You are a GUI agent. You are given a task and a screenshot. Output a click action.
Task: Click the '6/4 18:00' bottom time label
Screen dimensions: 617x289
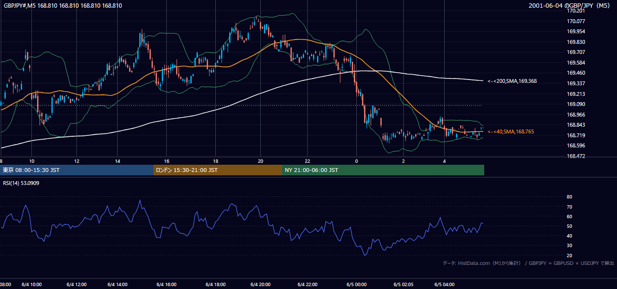coord(215,285)
